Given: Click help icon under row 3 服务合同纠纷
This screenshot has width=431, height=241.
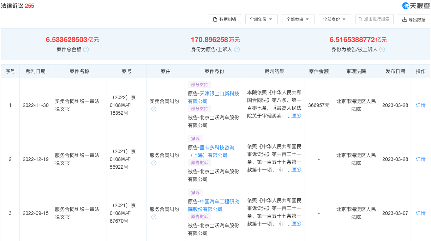Looking at the screenshot, I should tap(154, 217).
